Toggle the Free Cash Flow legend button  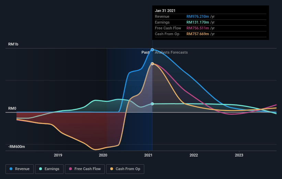tap(85, 169)
